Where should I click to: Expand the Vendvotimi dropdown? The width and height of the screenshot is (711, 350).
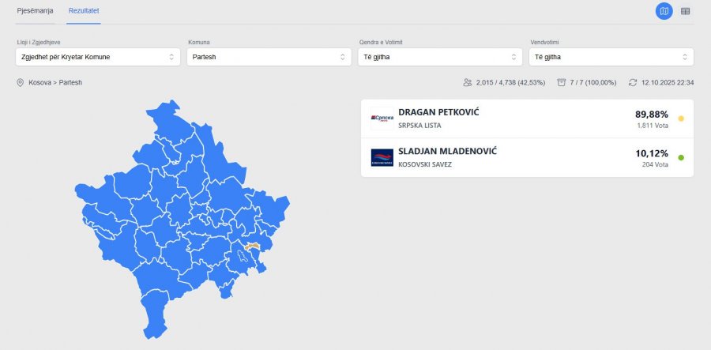[x=611, y=57]
